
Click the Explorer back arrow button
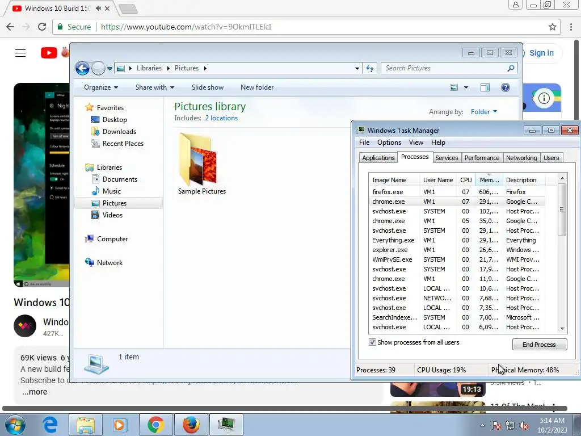point(82,68)
